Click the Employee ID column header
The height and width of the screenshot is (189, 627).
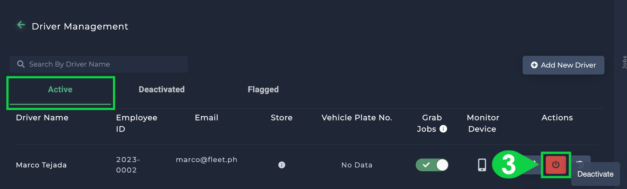(x=136, y=123)
